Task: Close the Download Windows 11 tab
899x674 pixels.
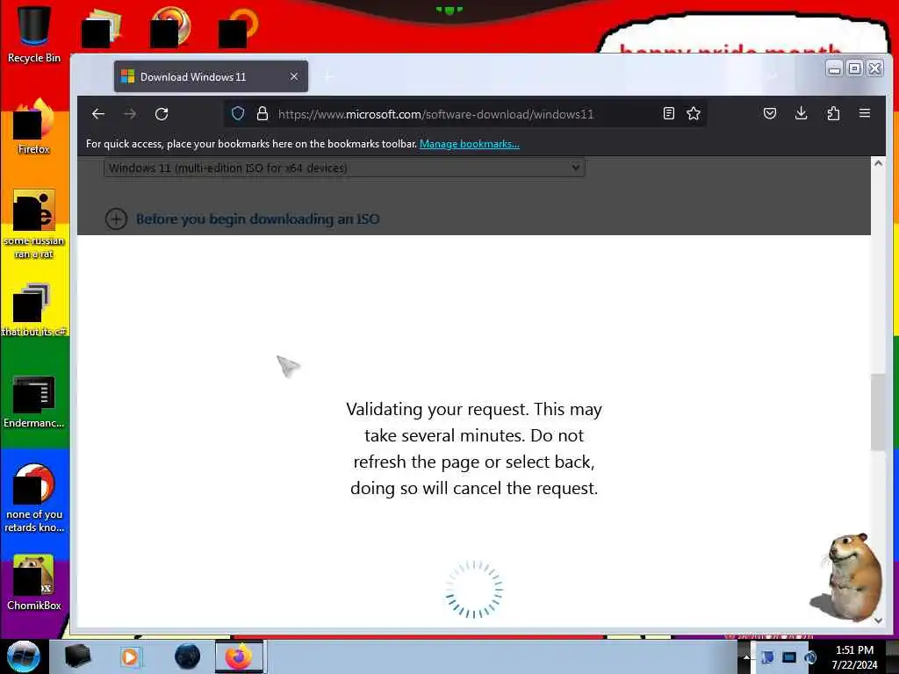Action: click(x=294, y=76)
